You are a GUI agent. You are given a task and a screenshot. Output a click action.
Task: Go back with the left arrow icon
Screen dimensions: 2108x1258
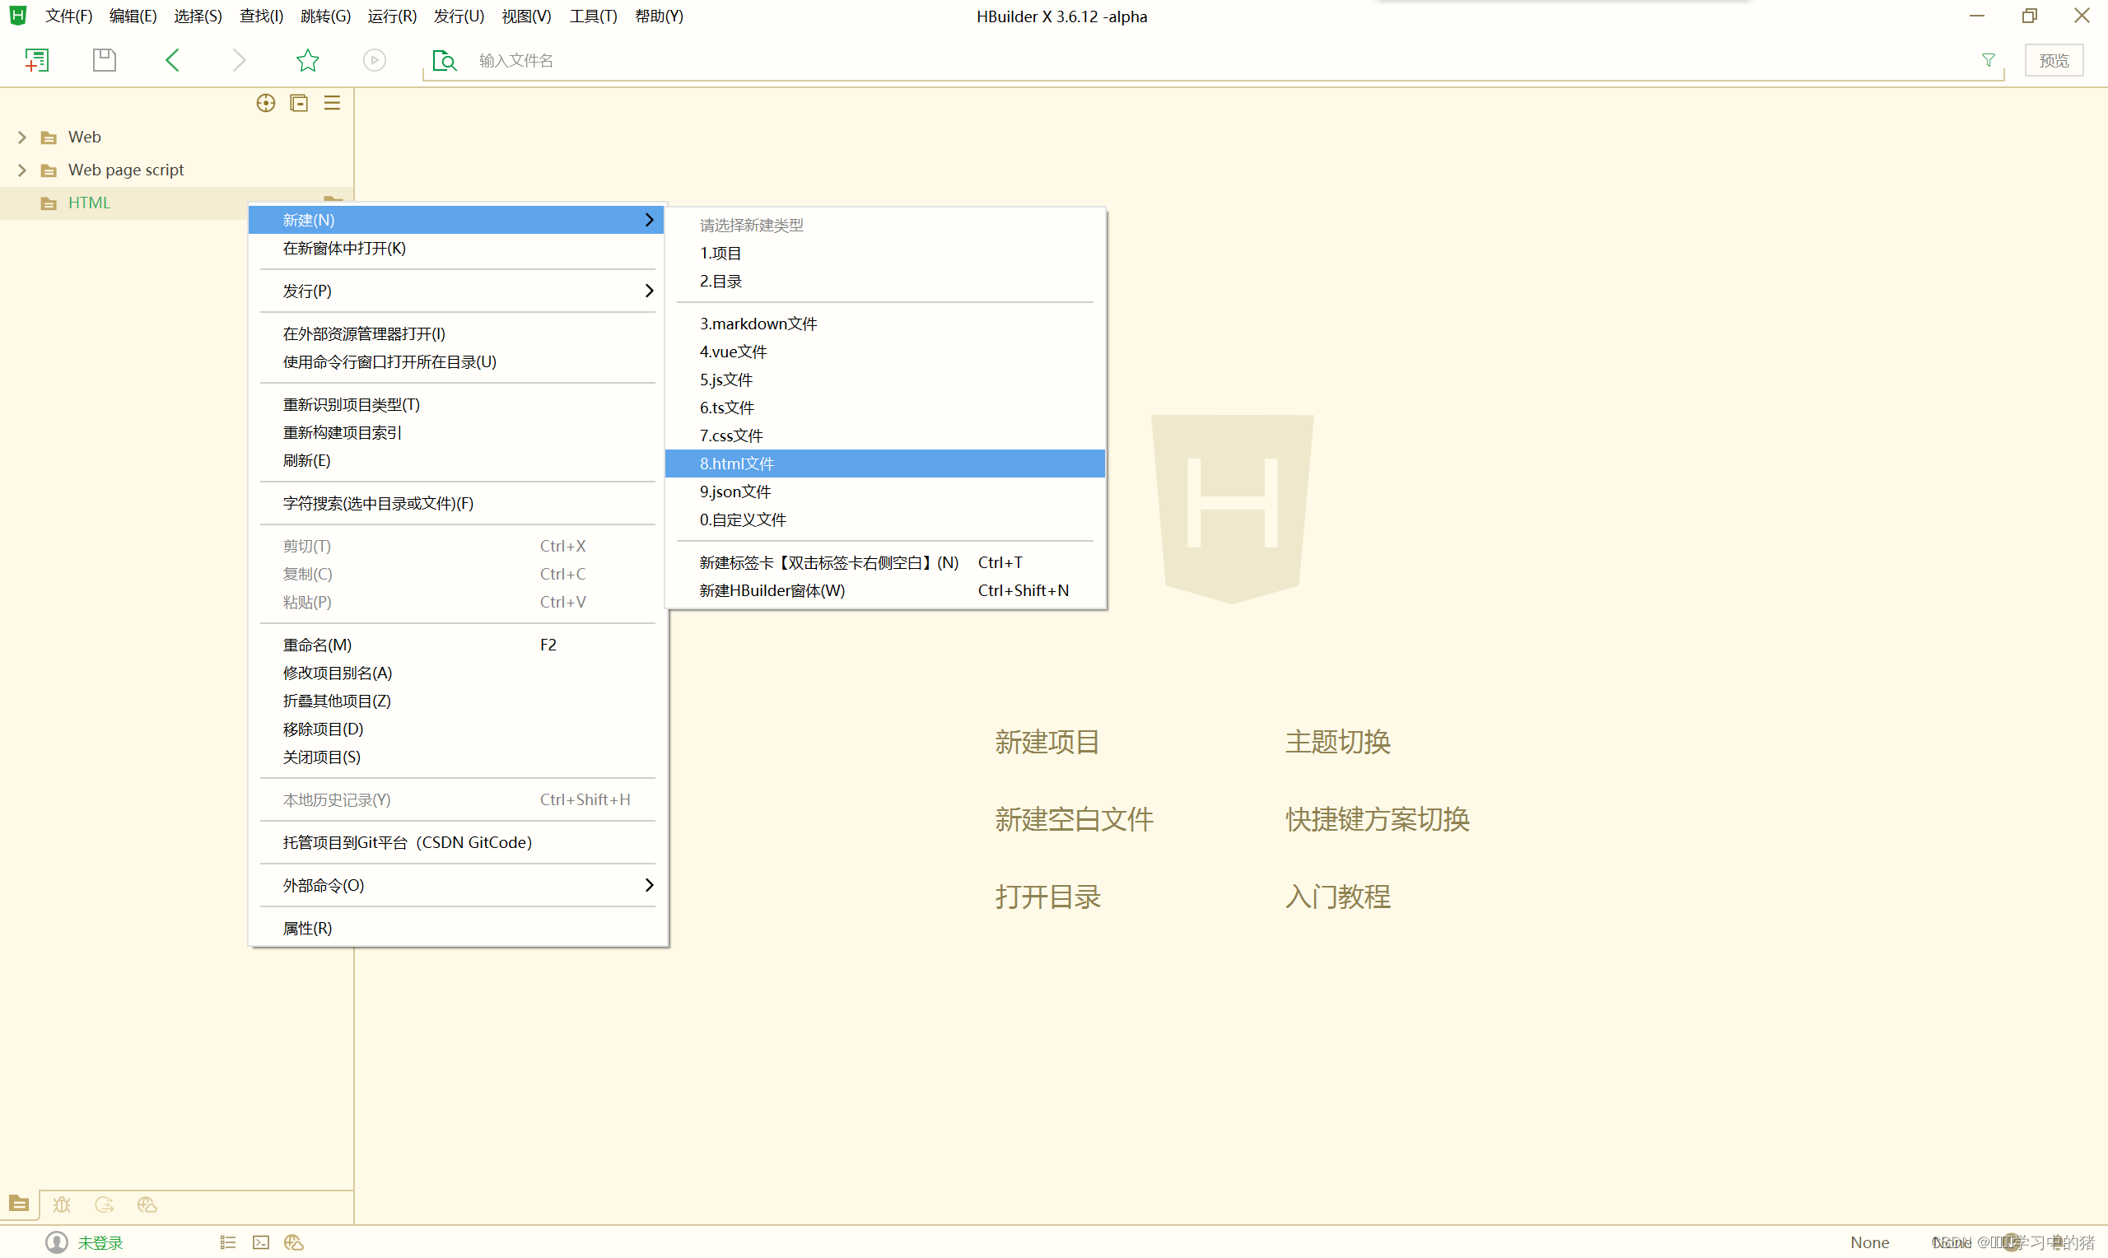point(172,60)
